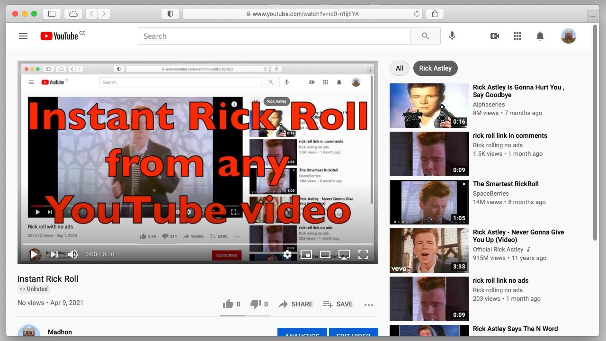Open the notifications bell
606x341 pixels.
[540, 36]
